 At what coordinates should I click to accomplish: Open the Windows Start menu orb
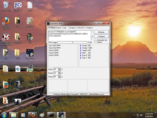click(4, 115)
